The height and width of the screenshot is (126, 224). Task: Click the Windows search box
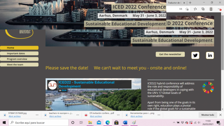tap(39, 122)
